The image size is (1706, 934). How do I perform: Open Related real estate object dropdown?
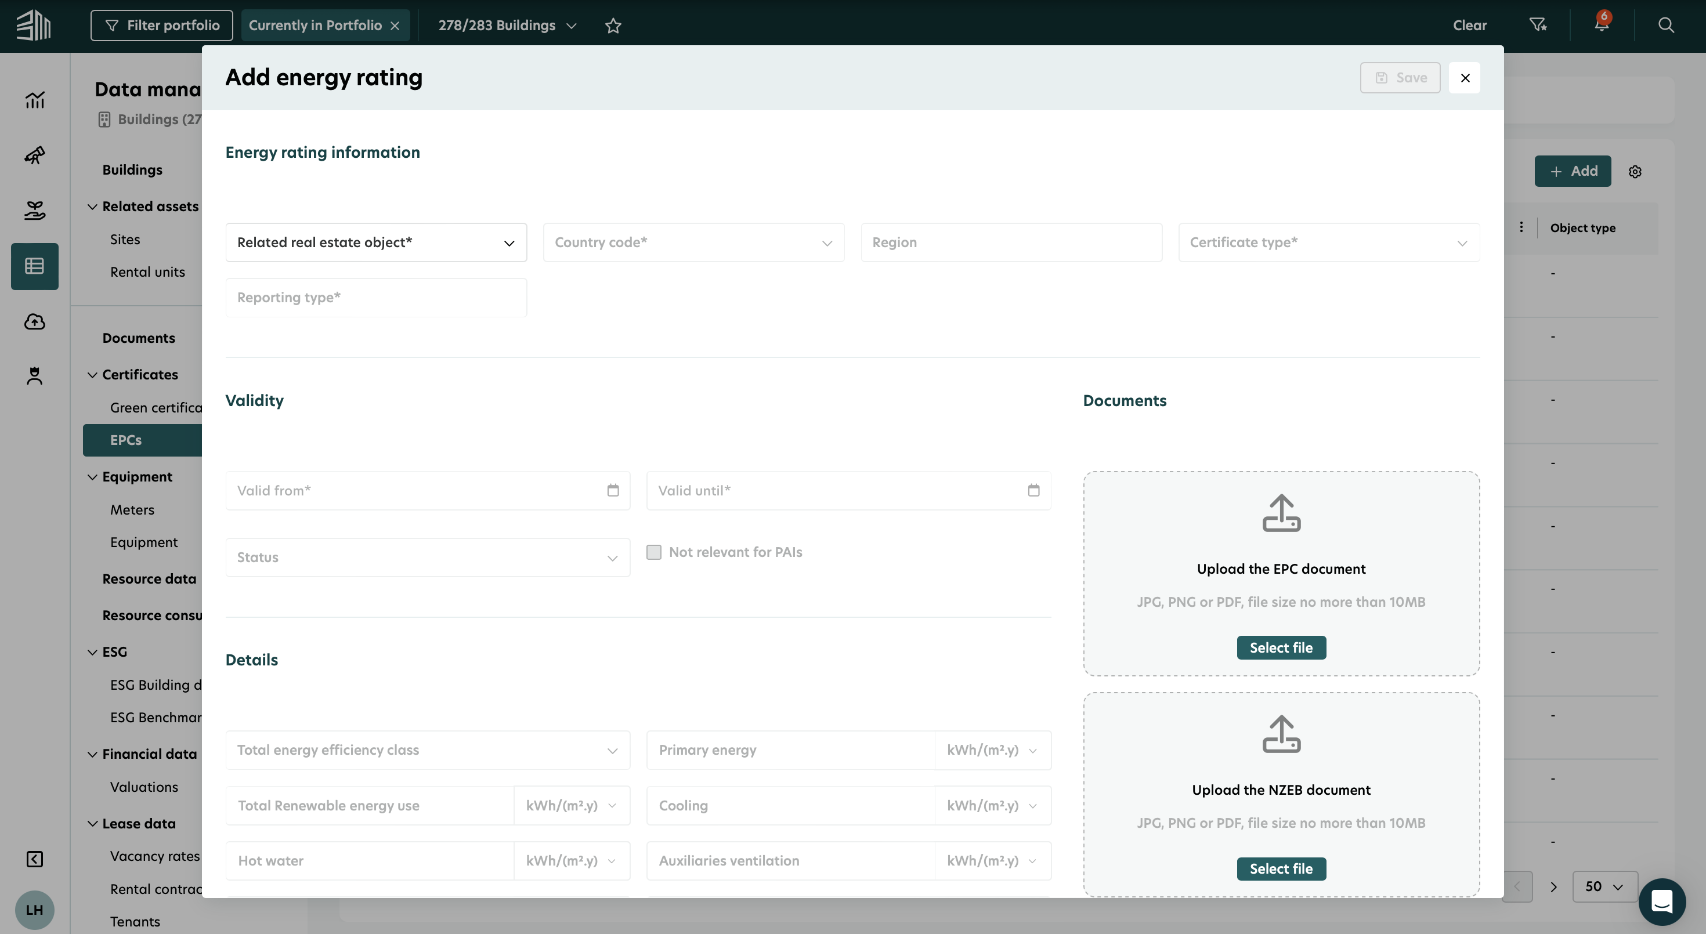click(x=375, y=242)
